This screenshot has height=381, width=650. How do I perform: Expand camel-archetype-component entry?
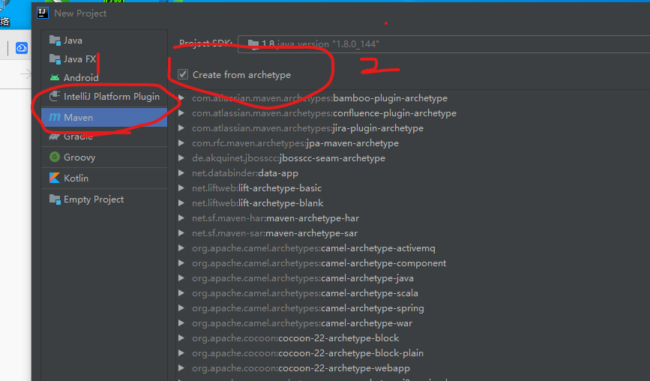pyautogui.click(x=181, y=262)
